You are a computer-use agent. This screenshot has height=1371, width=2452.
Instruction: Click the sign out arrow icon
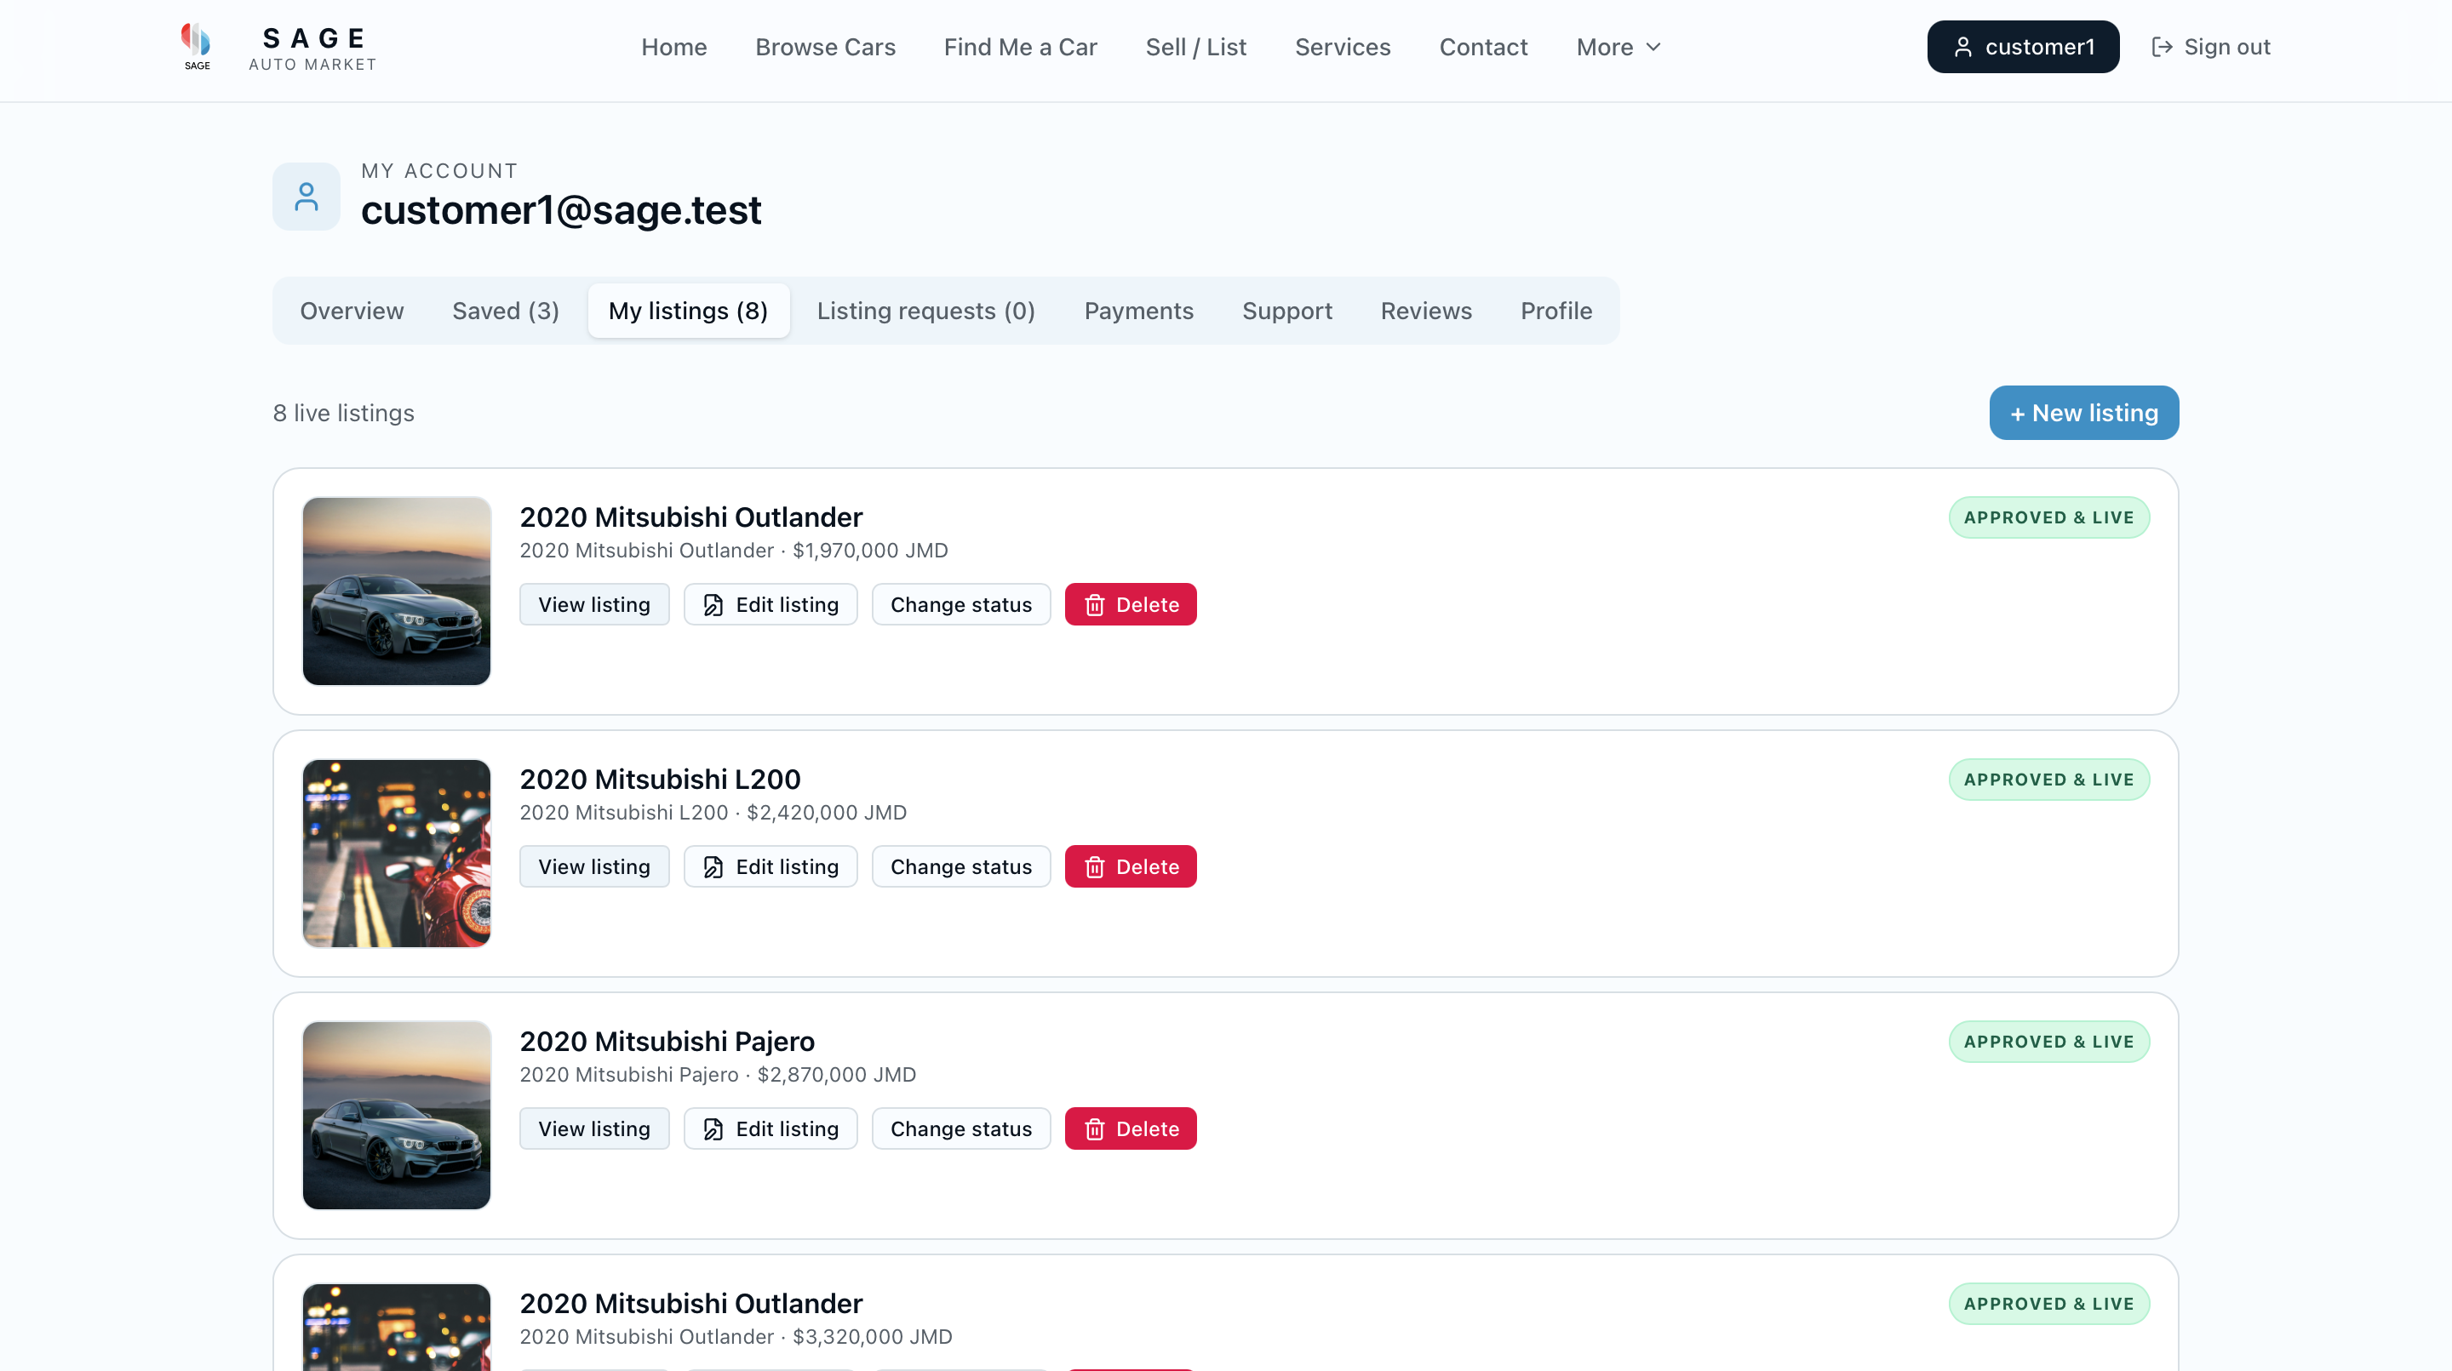pyautogui.click(x=2162, y=48)
